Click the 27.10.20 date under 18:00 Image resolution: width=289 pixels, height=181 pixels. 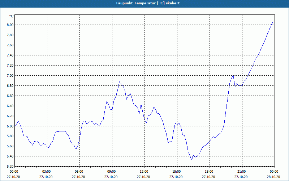(208, 177)
